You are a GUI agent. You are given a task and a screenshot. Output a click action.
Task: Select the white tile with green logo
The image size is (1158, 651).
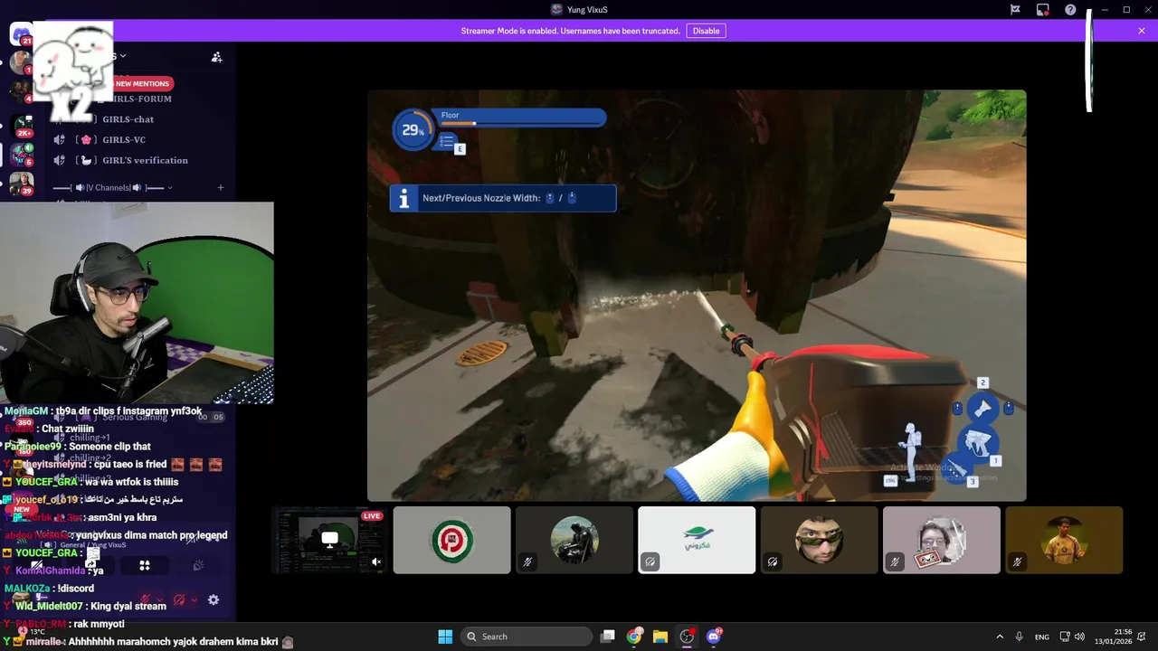[x=697, y=540]
